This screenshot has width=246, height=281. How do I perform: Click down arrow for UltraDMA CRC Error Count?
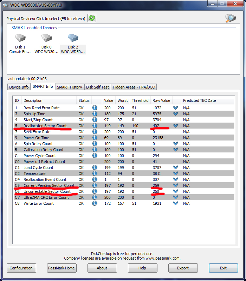[175, 197]
